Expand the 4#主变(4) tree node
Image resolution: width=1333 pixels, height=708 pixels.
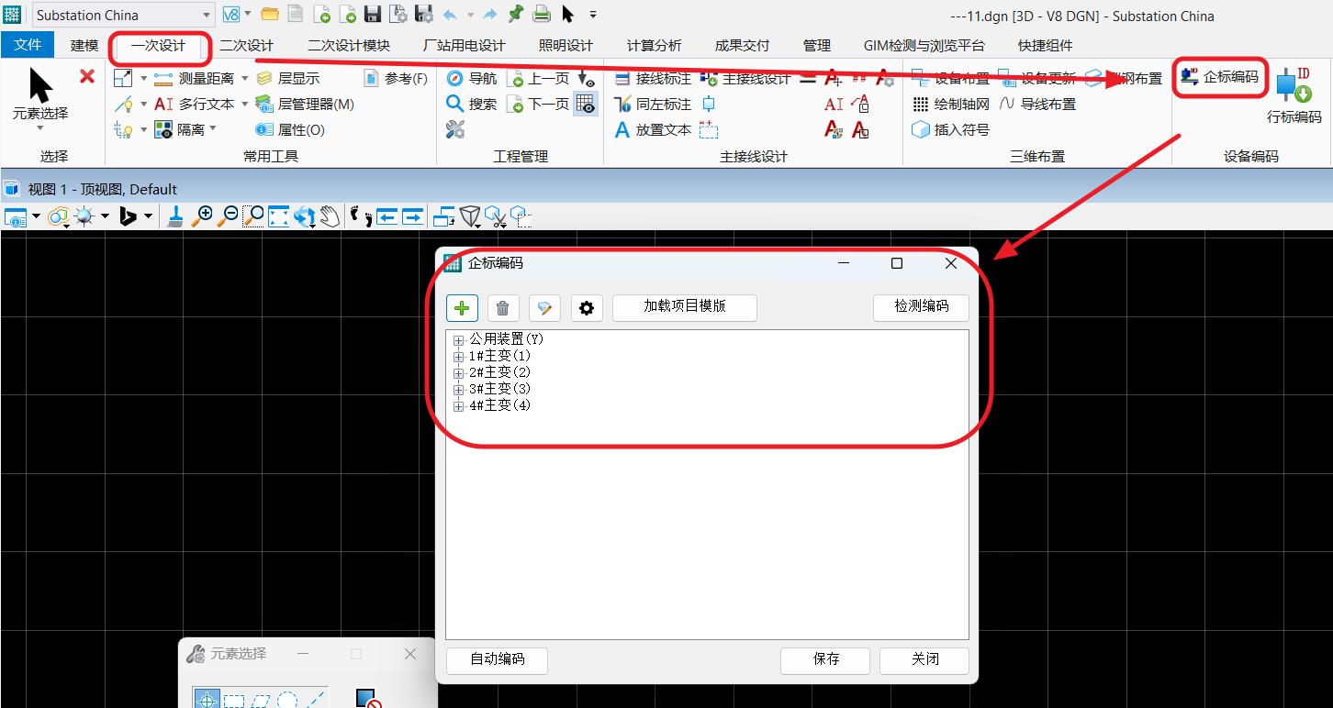coord(459,406)
